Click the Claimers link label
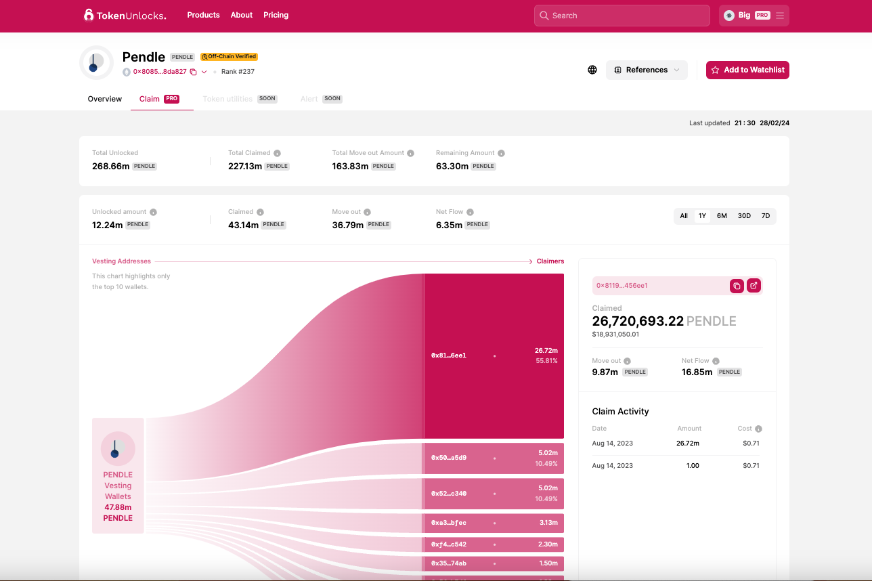872x581 pixels. click(x=550, y=261)
